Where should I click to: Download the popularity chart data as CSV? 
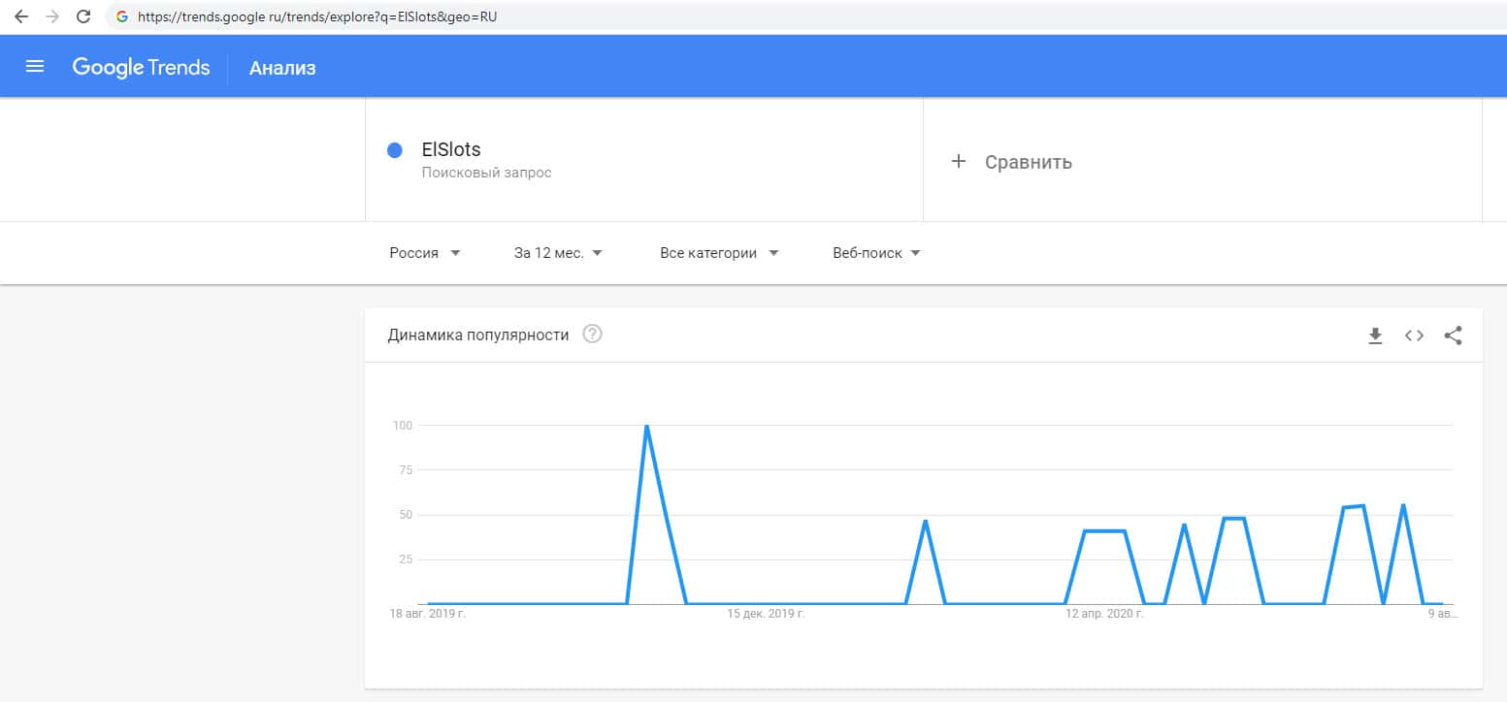click(1374, 335)
